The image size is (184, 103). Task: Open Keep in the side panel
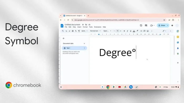(178, 37)
